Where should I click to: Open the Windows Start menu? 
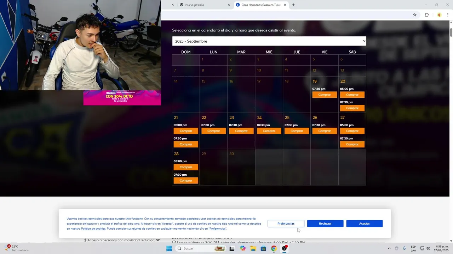(x=169, y=248)
